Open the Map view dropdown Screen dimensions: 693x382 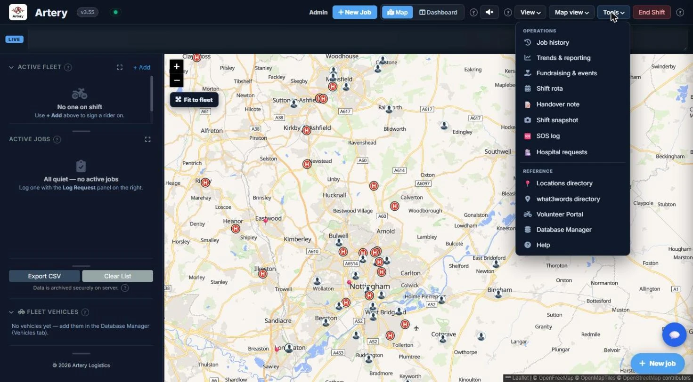pyautogui.click(x=571, y=12)
